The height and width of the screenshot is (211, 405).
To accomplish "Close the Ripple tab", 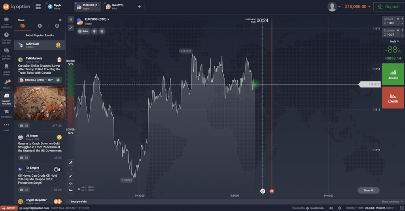I will pos(47,3).
